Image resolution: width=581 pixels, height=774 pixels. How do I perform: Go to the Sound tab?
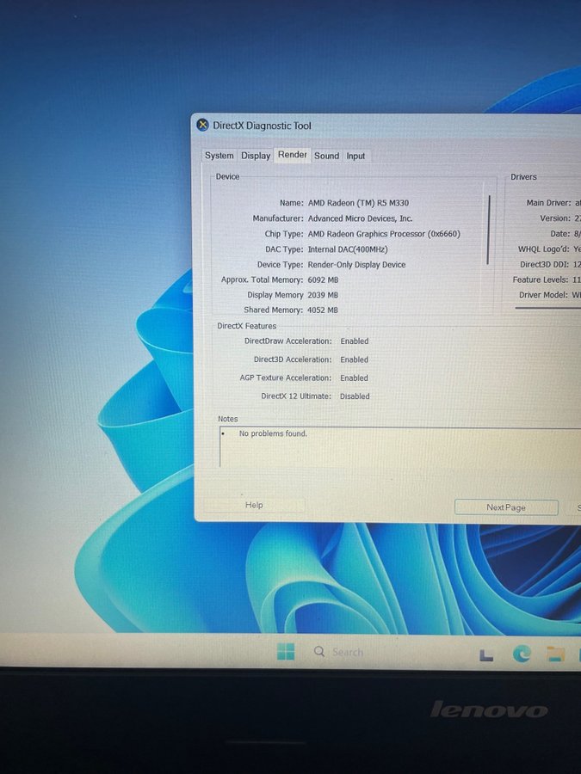326,156
